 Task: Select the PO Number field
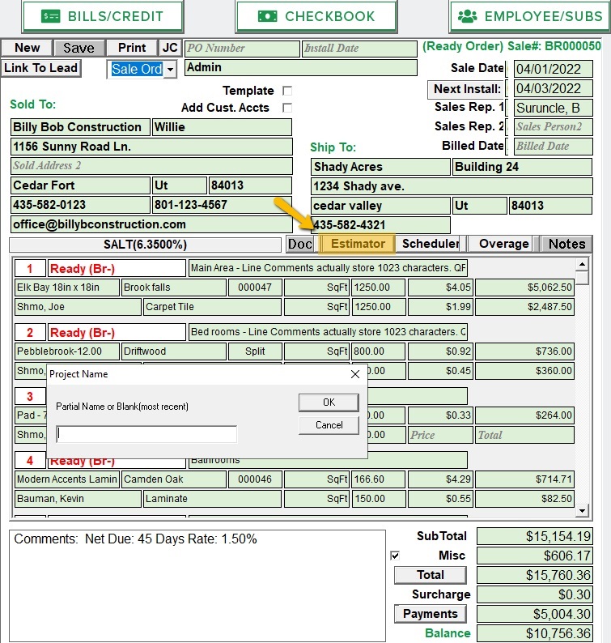pos(242,49)
